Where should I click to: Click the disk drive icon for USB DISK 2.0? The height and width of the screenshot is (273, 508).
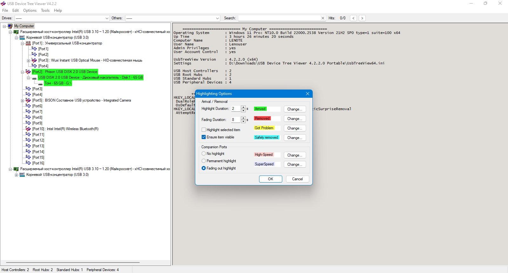click(x=34, y=78)
